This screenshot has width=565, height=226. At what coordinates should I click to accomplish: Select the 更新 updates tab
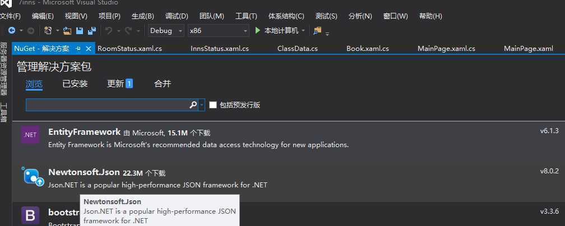(x=115, y=84)
